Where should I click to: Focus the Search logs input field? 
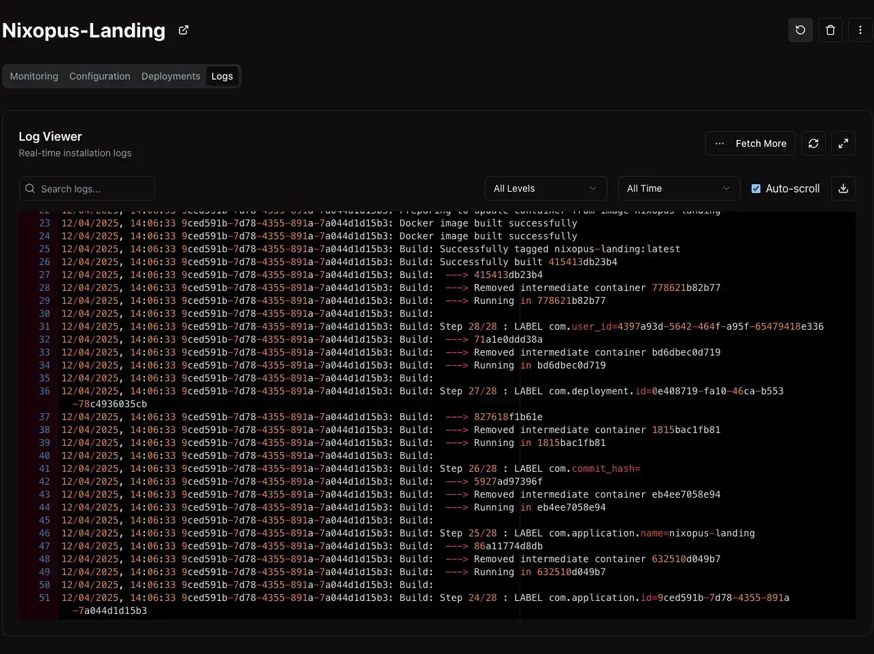pos(87,188)
